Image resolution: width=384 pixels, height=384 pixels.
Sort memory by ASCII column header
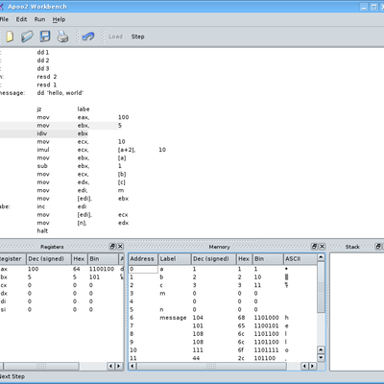click(300, 258)
